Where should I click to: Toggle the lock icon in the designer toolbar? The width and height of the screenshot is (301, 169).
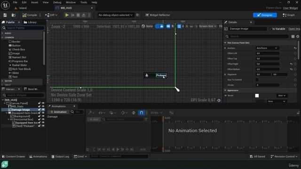tap(162, 26)
